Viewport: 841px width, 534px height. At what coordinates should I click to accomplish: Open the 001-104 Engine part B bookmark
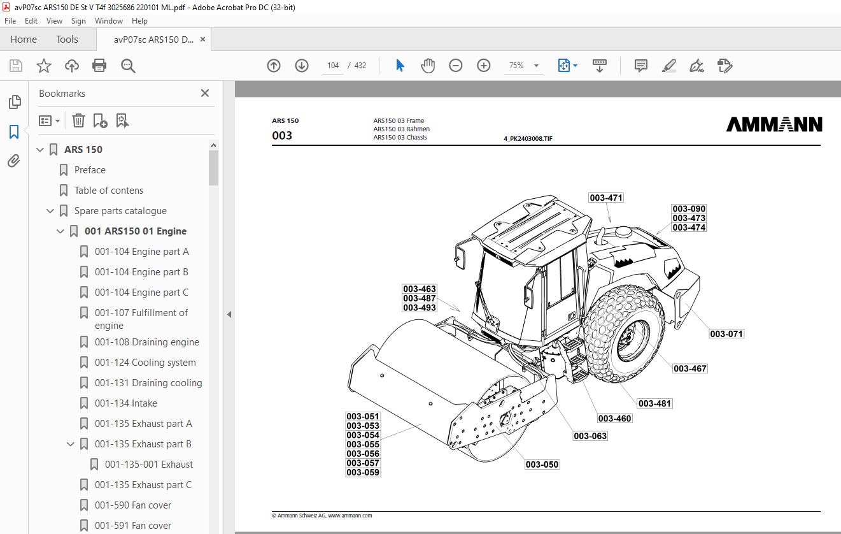pyautogui.click(x=142, y=272)
